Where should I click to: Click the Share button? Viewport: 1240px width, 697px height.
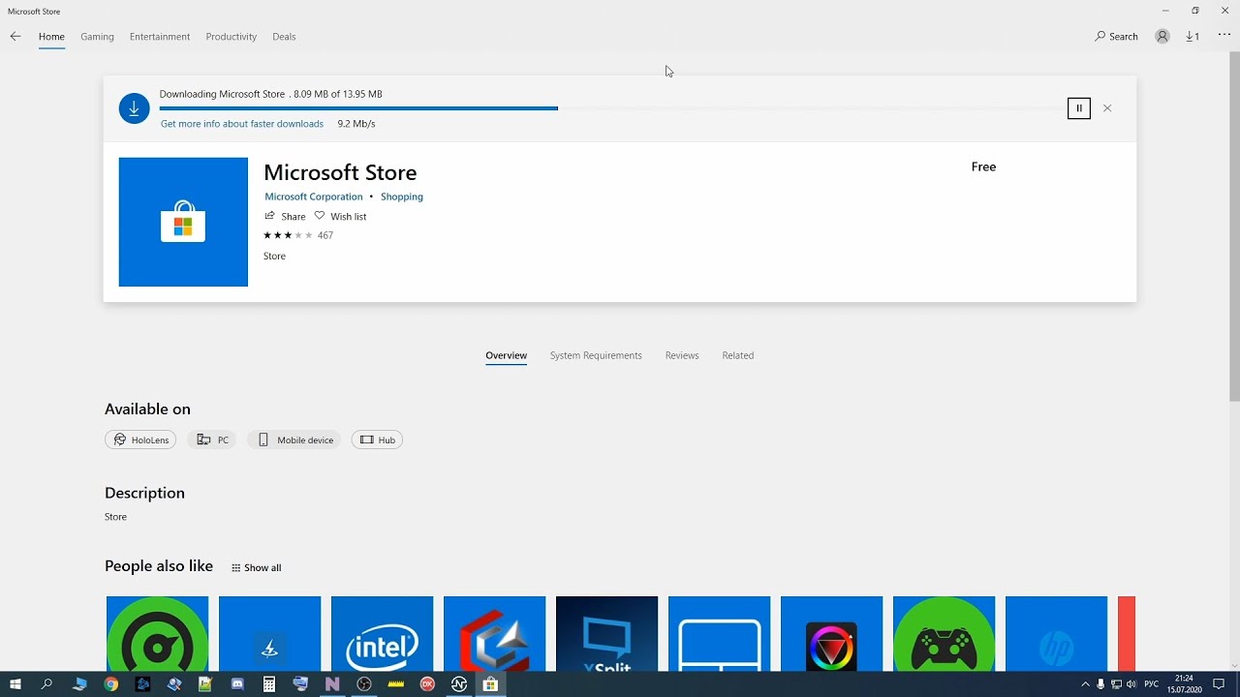285,217
